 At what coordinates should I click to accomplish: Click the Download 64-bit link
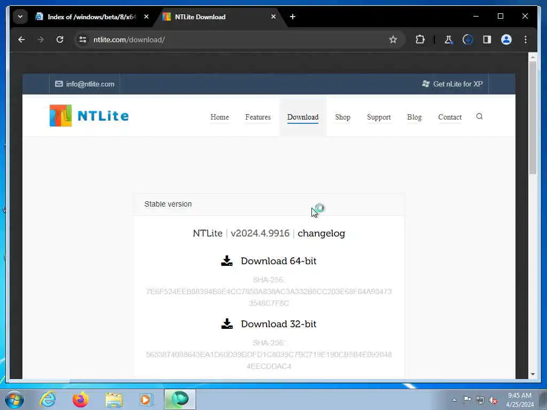279,261
